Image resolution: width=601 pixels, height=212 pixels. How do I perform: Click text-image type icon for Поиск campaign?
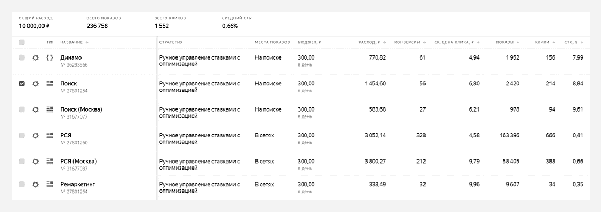click(49, 83)
